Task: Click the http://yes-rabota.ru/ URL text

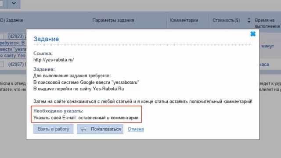Action: click(54, 60)
